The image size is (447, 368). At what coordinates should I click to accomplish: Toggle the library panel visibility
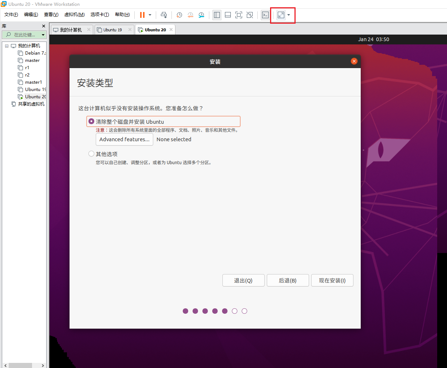coord(217,15)
